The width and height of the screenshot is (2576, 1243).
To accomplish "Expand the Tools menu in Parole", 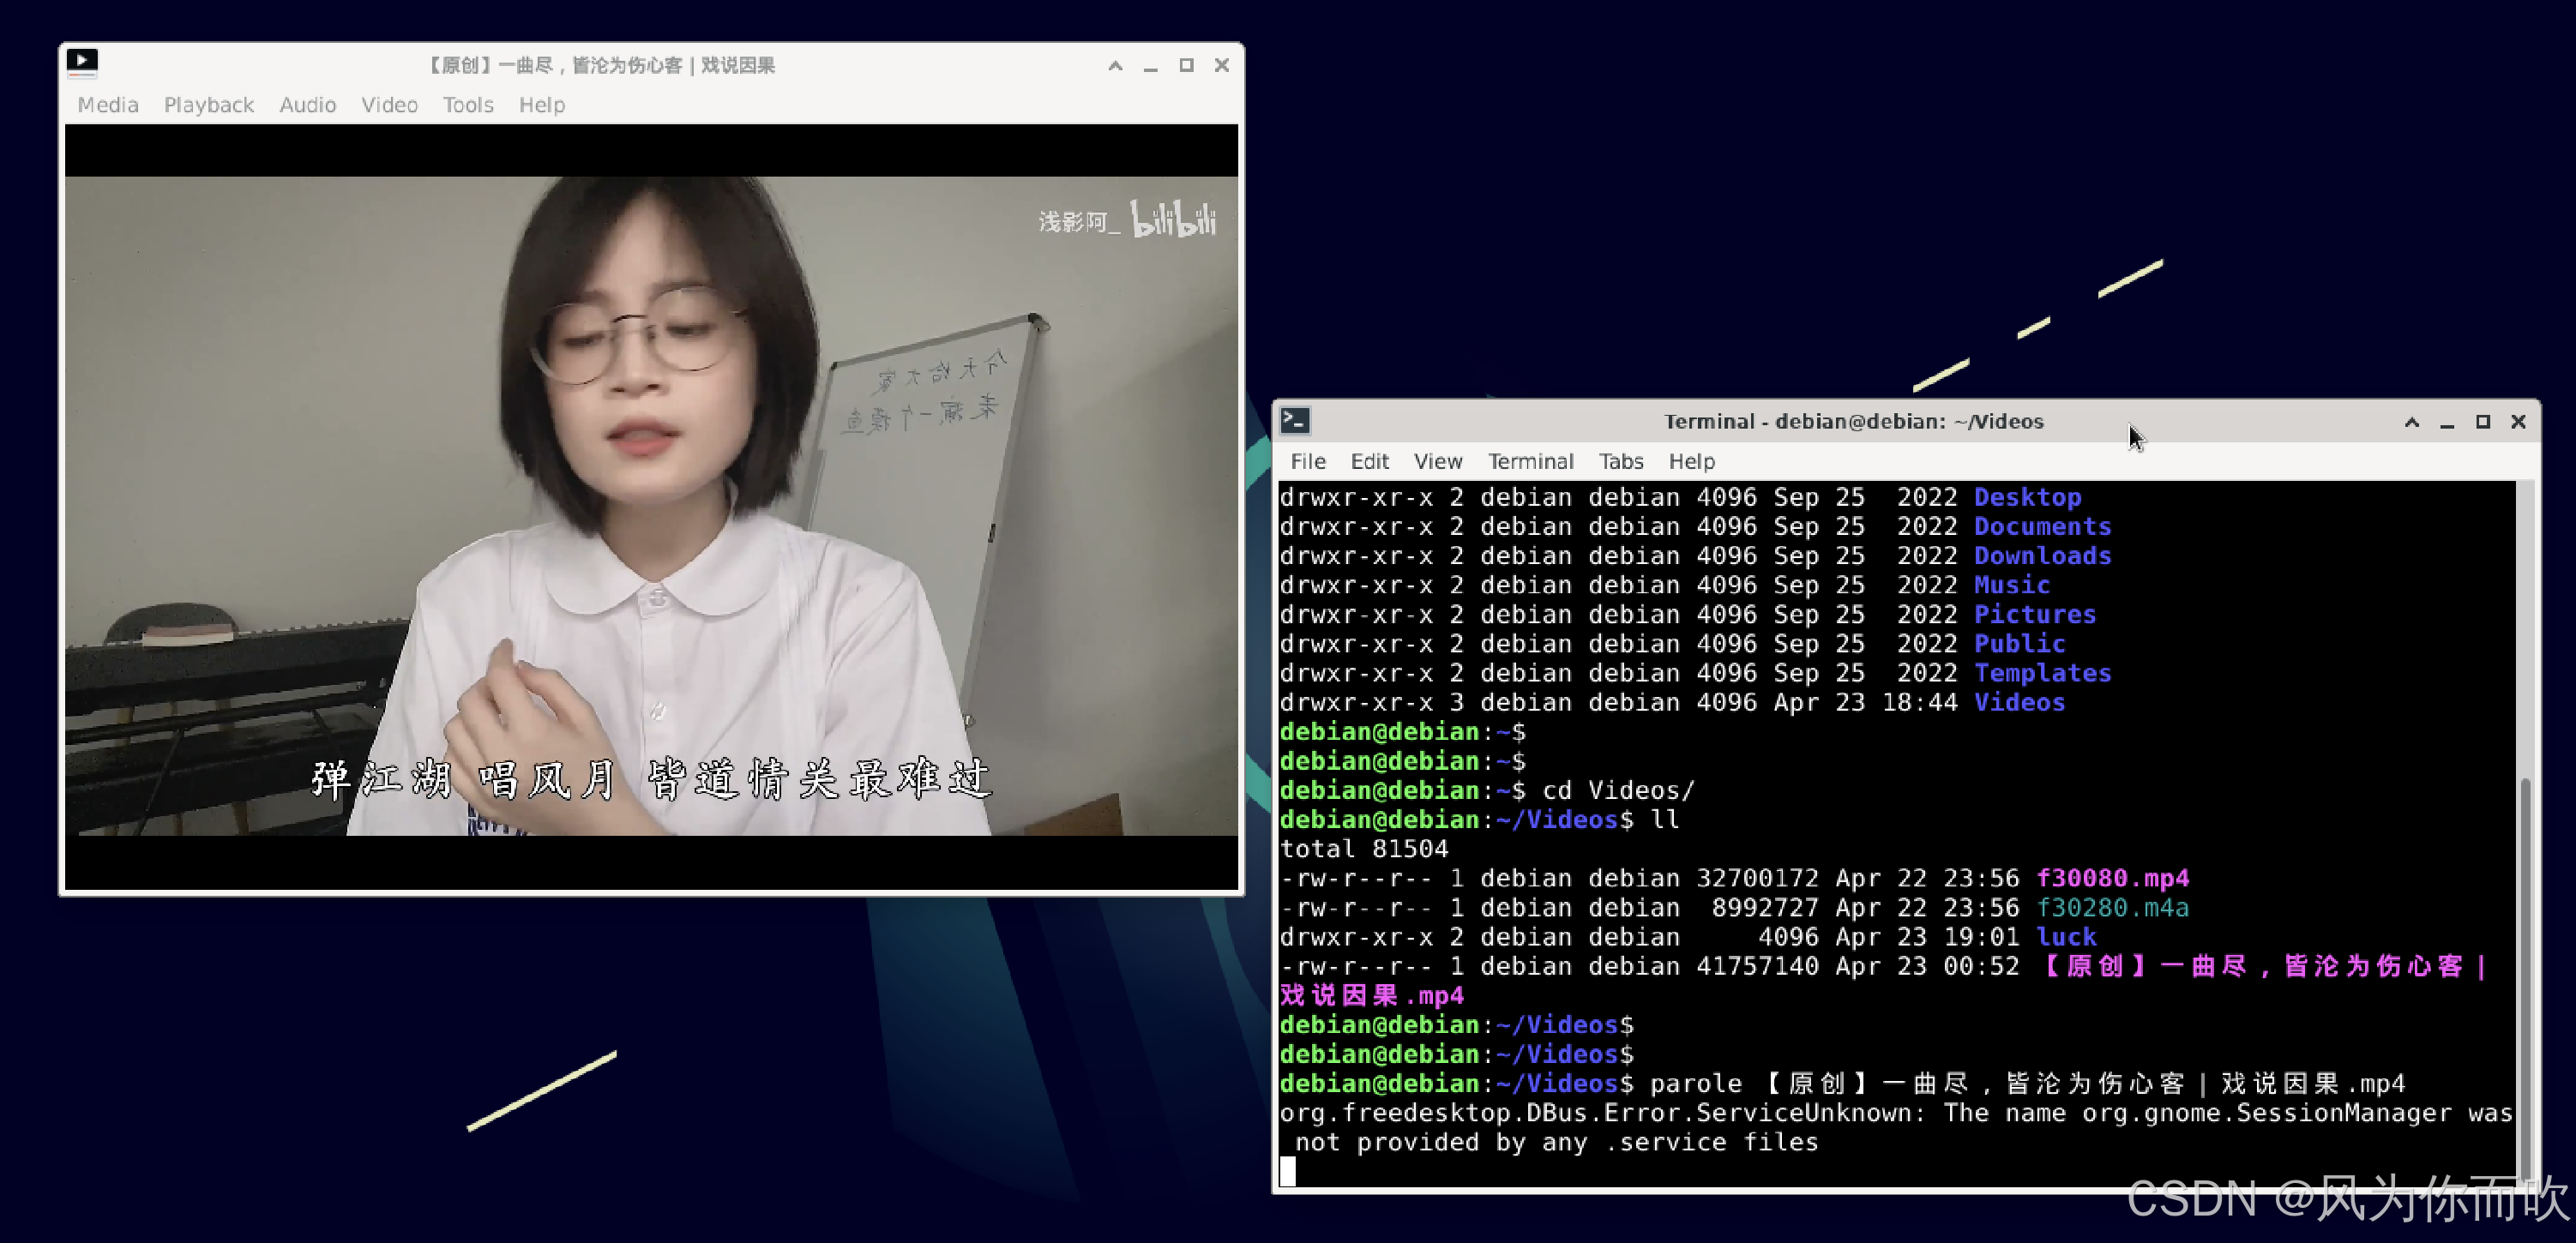I will click(x=468, y=105).
